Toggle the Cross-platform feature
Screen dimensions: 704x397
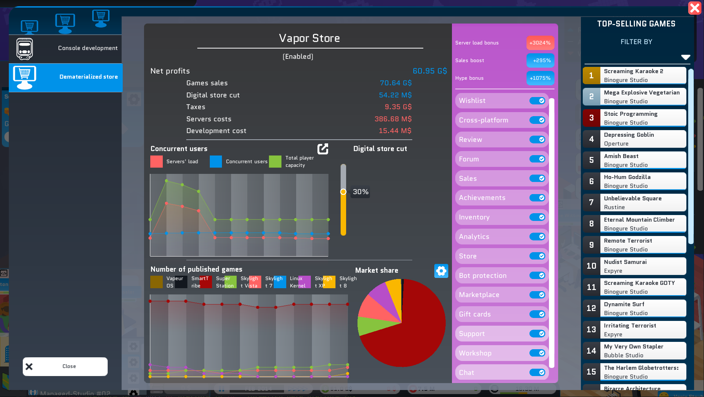(537, 120)
